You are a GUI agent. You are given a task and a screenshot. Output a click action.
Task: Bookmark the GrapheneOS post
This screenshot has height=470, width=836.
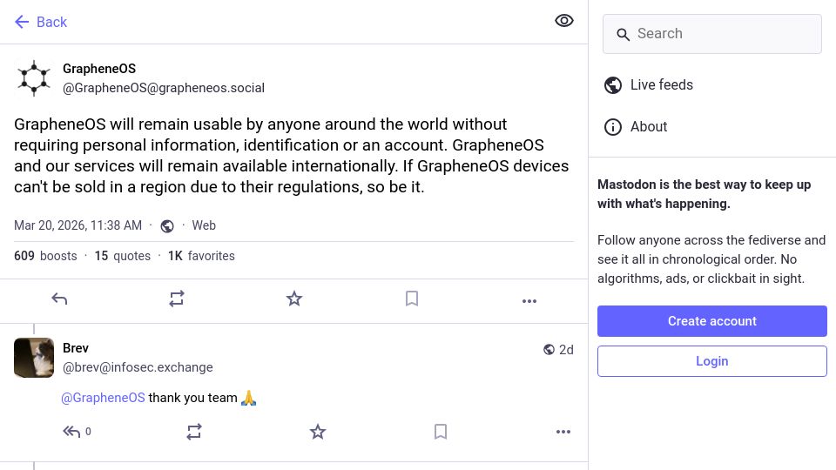tap(412, 299)
